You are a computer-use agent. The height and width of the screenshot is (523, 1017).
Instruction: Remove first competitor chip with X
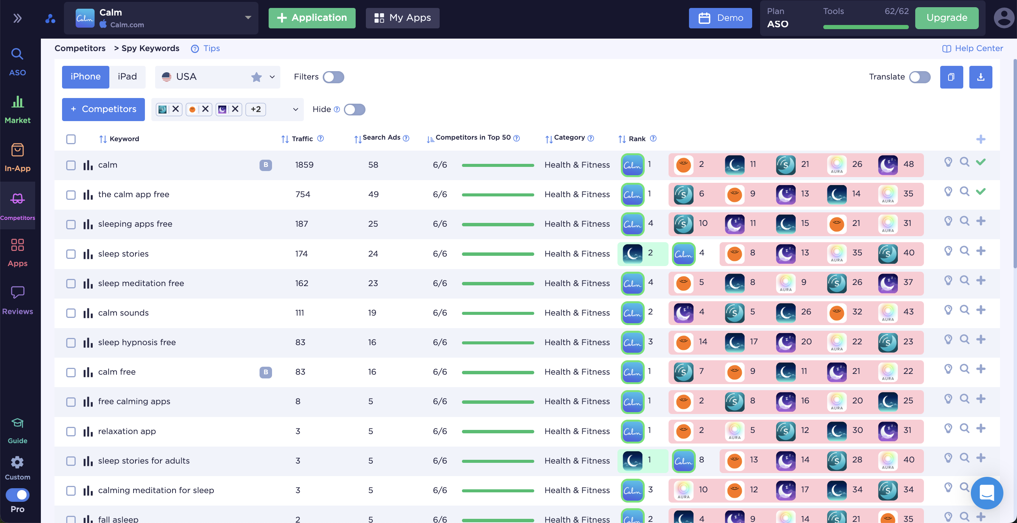tap(176, 109)
